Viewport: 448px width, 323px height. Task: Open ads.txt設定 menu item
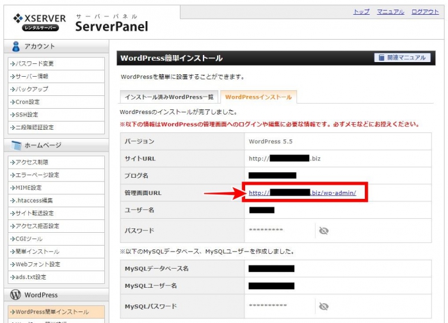click(56, 277)
